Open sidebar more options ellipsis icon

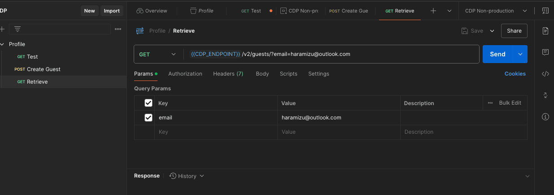[x=118, y=29]
